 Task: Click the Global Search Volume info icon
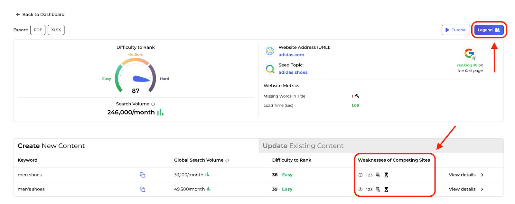pos(227,160)
